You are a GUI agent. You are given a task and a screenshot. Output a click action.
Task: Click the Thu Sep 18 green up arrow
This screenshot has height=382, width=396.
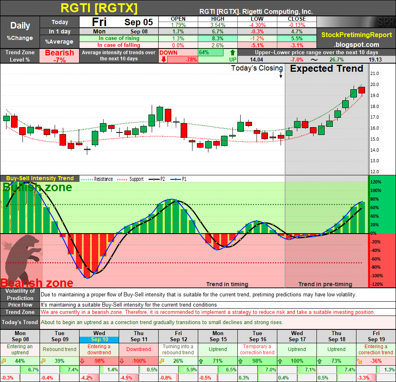[x=320, y=361]
